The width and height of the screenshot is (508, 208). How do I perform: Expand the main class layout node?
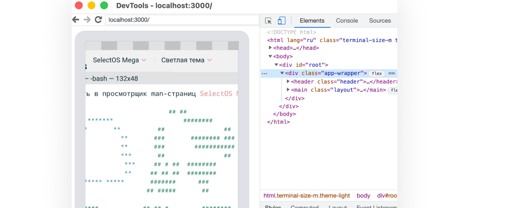coord(288,90)
